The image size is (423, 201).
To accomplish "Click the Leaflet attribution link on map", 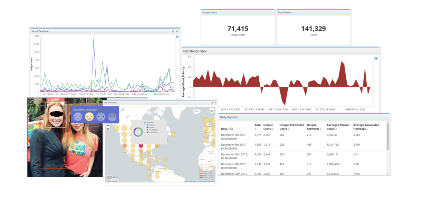I will coord(185,181).
